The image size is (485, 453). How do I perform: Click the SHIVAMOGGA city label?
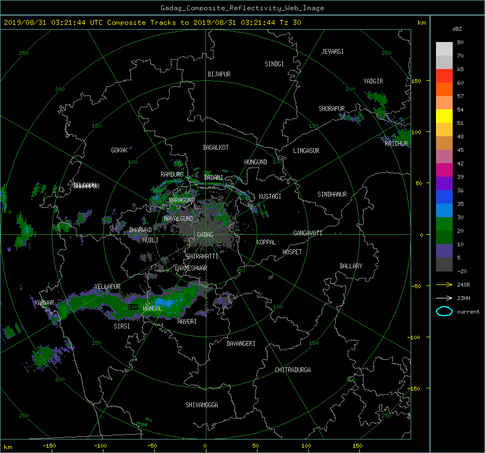pyautogui.click(x=202, y=405)
